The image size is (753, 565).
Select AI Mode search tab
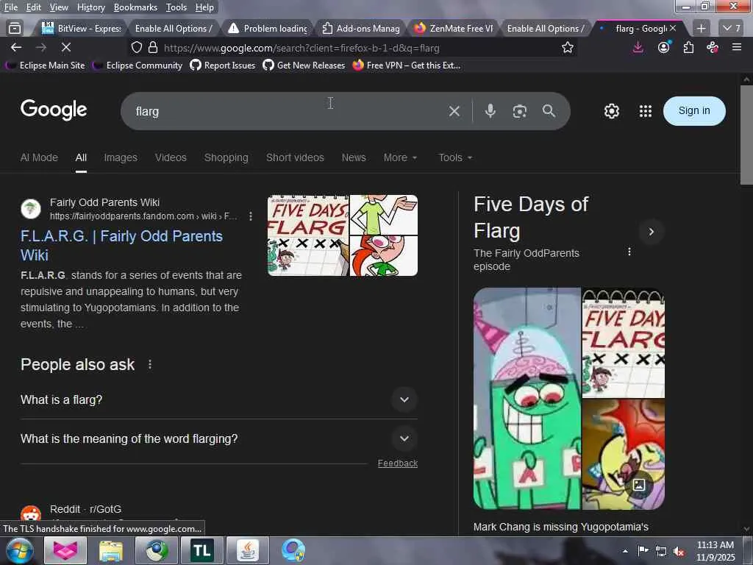pyautogui.click(x=39, y=157)
